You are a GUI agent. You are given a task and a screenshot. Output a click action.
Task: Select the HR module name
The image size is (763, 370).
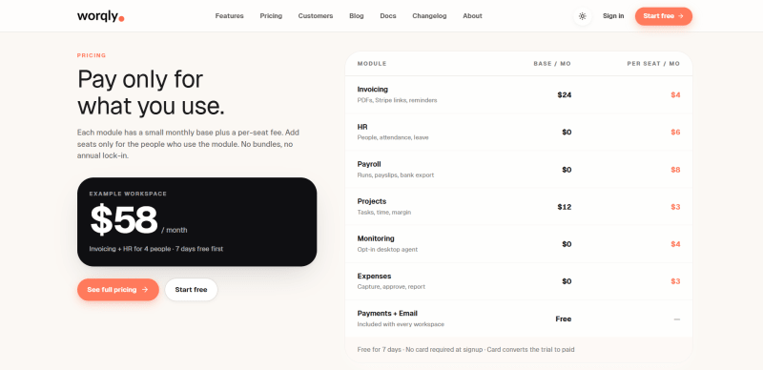[362, 127]
